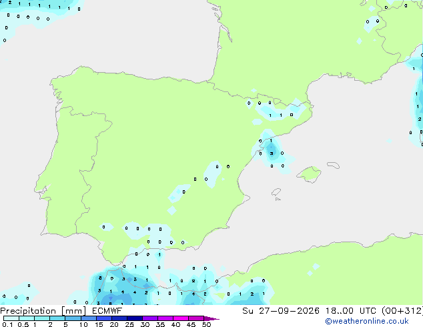The height and width of the screenshot is (327, 423).
Task: Click the Menorca island outline
Action: [x=333, y=165]
